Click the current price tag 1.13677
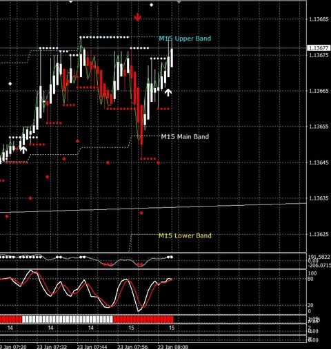Image resolution: width=331 pixels, height=349 pixels. point(319,48)
